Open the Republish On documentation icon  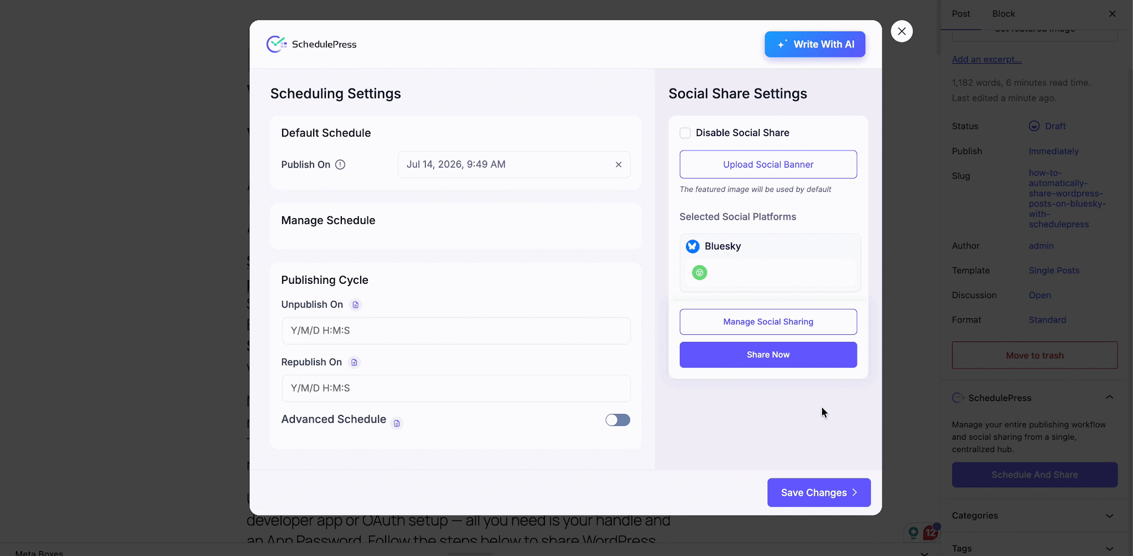[355, 362]
